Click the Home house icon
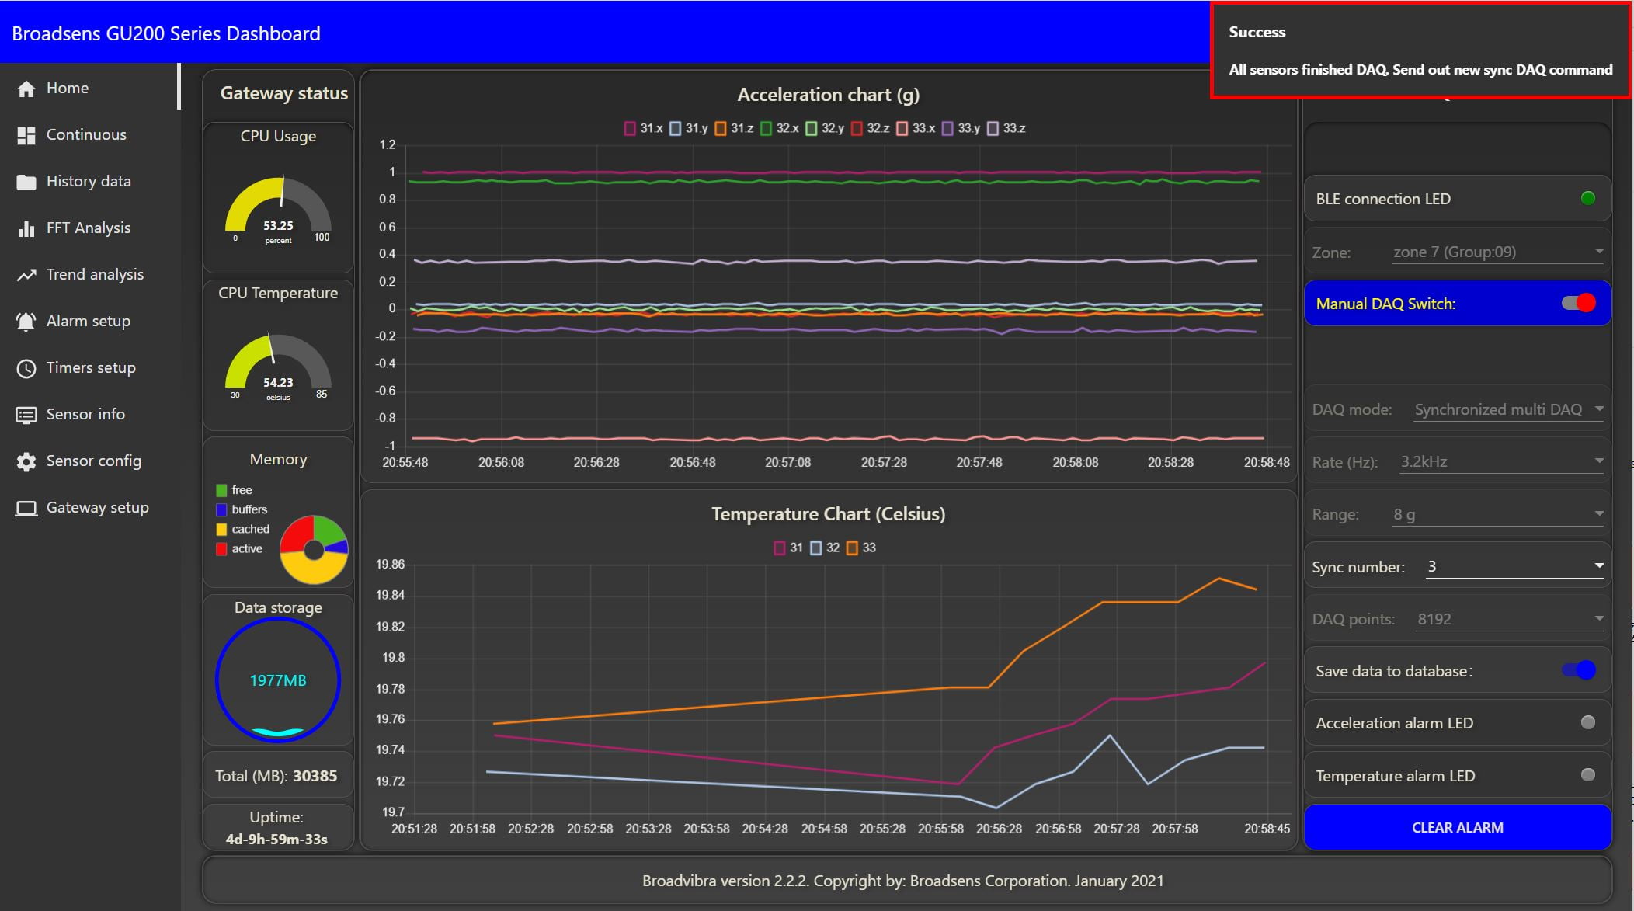Viewport: 1634px width, 911px height. [26, 89]
